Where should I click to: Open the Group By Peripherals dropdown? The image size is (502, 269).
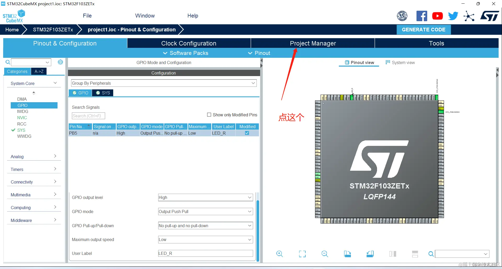point(164,83)
